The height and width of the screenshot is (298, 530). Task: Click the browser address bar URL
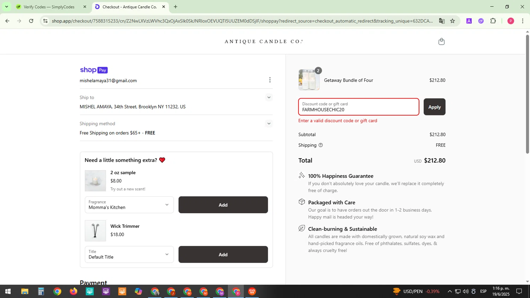point(242,21)
